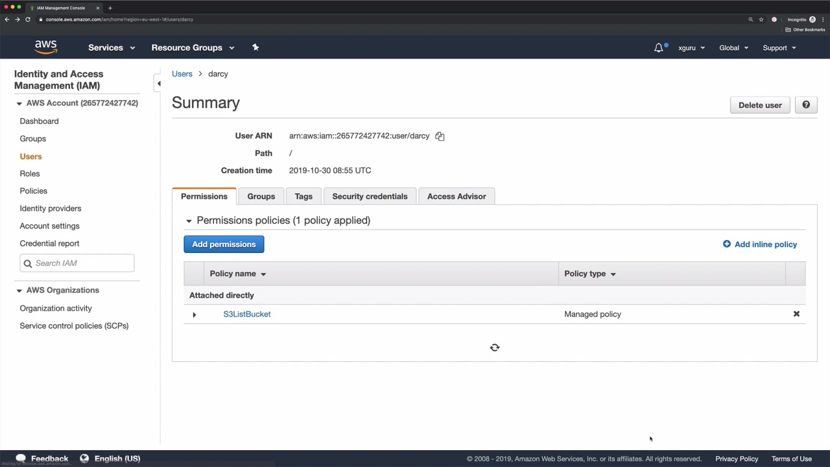Image resolution: width=830 pixels, height=467 pixels.
Task: Open Credential report in the sidebar
Action: coord(49,244)
